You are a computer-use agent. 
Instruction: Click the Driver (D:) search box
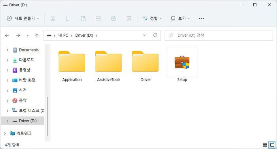tap(219, 36)
